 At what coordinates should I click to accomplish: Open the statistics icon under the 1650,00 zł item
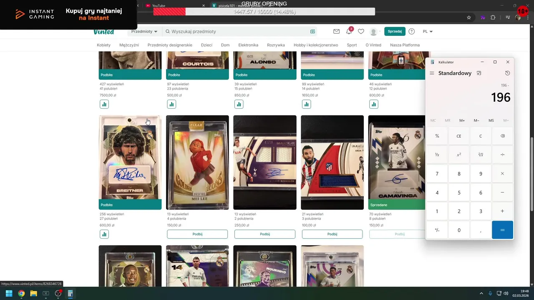point(306,104)
